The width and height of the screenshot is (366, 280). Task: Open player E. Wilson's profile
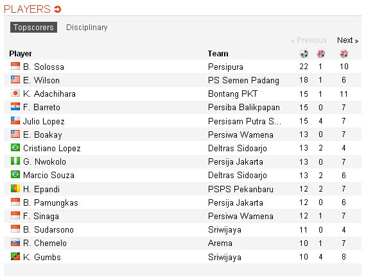coord(41,80)
